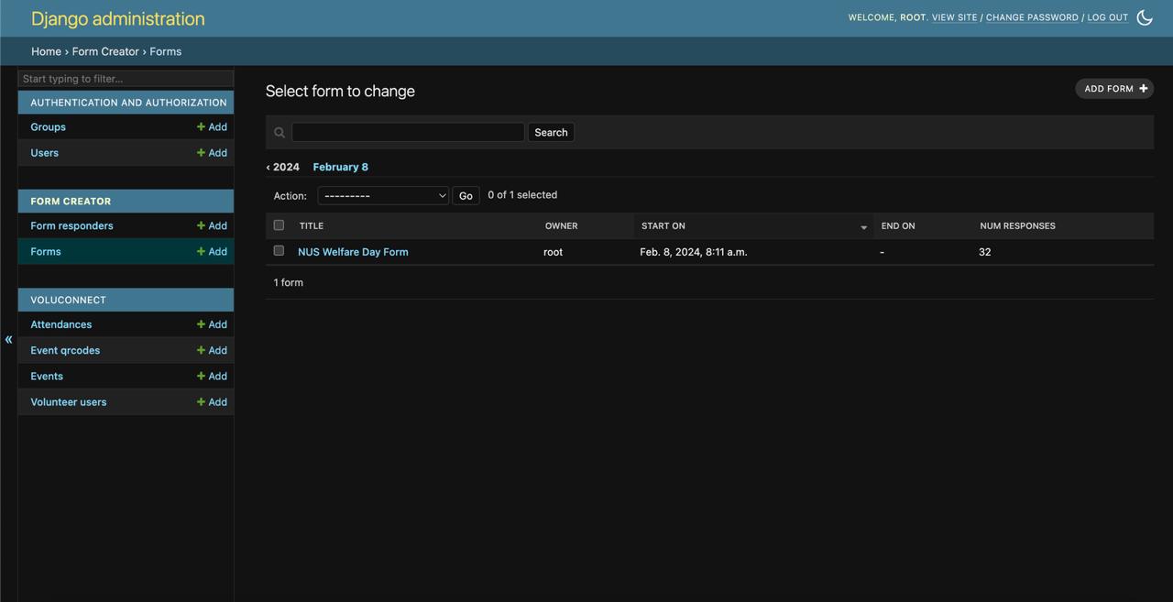Image resolution: width=1173 pixels, height=602 pixels.
Task: Click LOG OUT link
Action: tap(1107, 17)
